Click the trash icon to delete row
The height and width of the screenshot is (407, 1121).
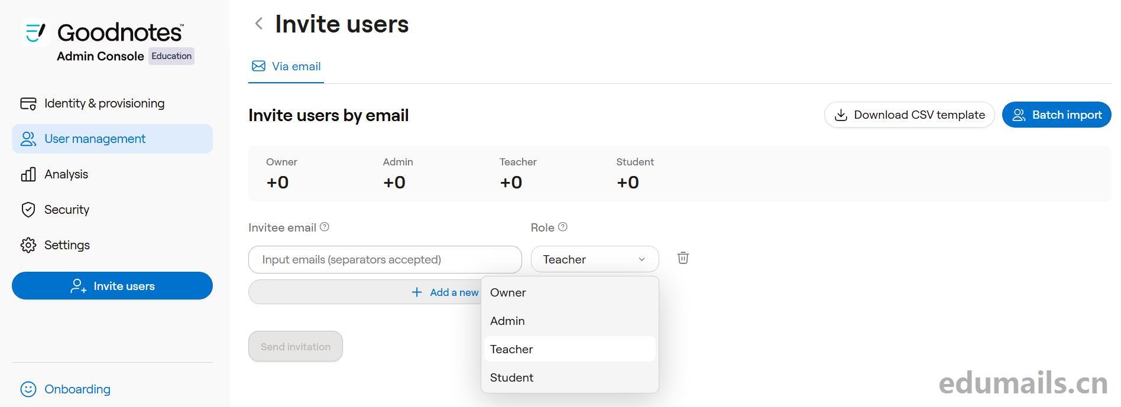pos(683,258)
